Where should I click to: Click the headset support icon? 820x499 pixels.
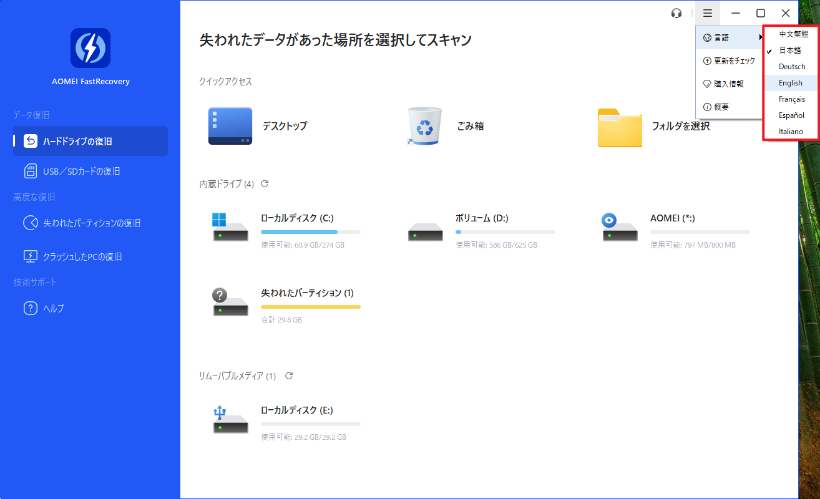click(676, 13)
